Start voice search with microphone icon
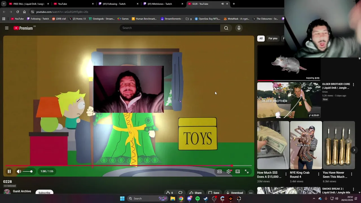 tap(239, 28)
